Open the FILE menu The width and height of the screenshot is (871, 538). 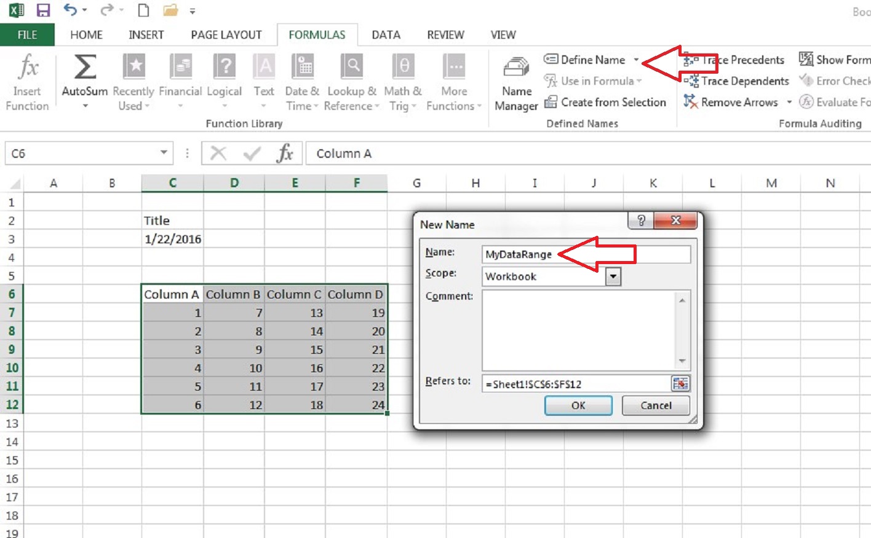coord(27,35)
